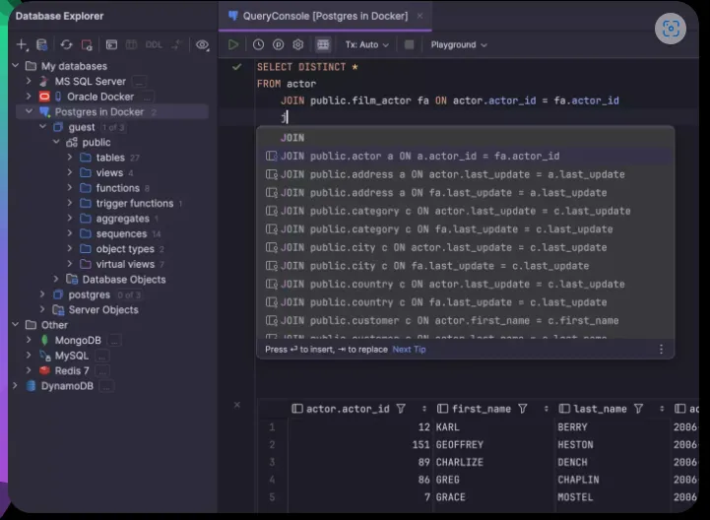Screen dimensions: 710x520
Task: Open the Jump to Query Console icon
Action: 111,45
